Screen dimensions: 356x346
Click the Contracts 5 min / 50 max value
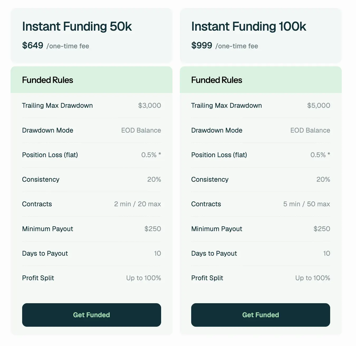coord(306,204)
